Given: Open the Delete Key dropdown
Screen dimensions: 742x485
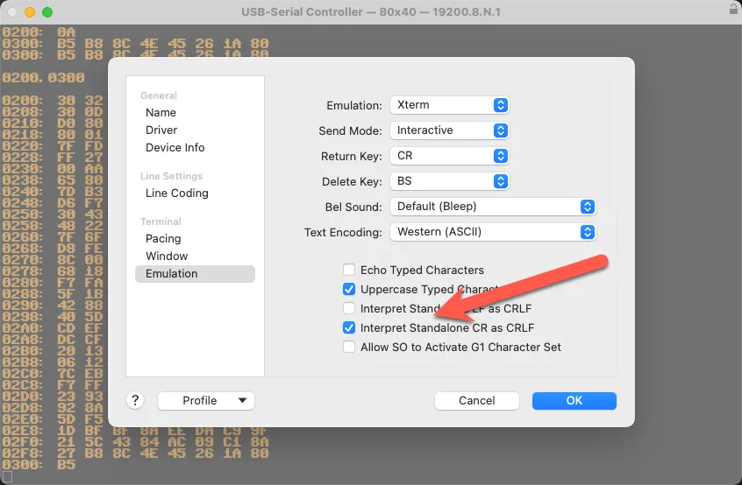Looking at the screenshot, I should point(449,181).
